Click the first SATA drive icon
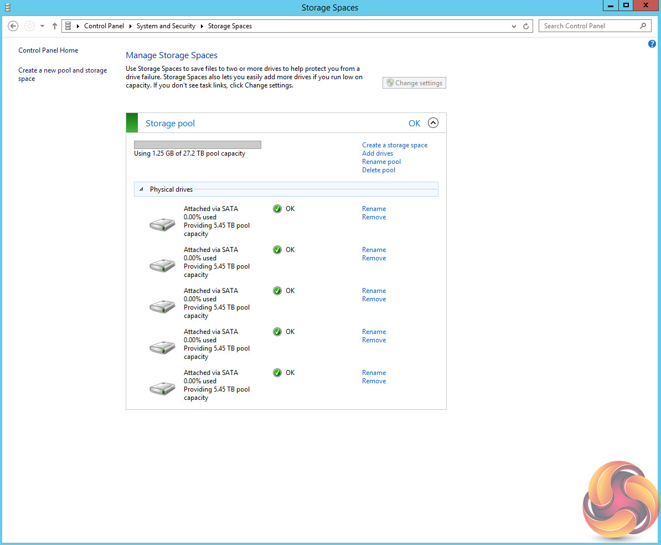The image size is (661, 545). click(x=162, y=224)
